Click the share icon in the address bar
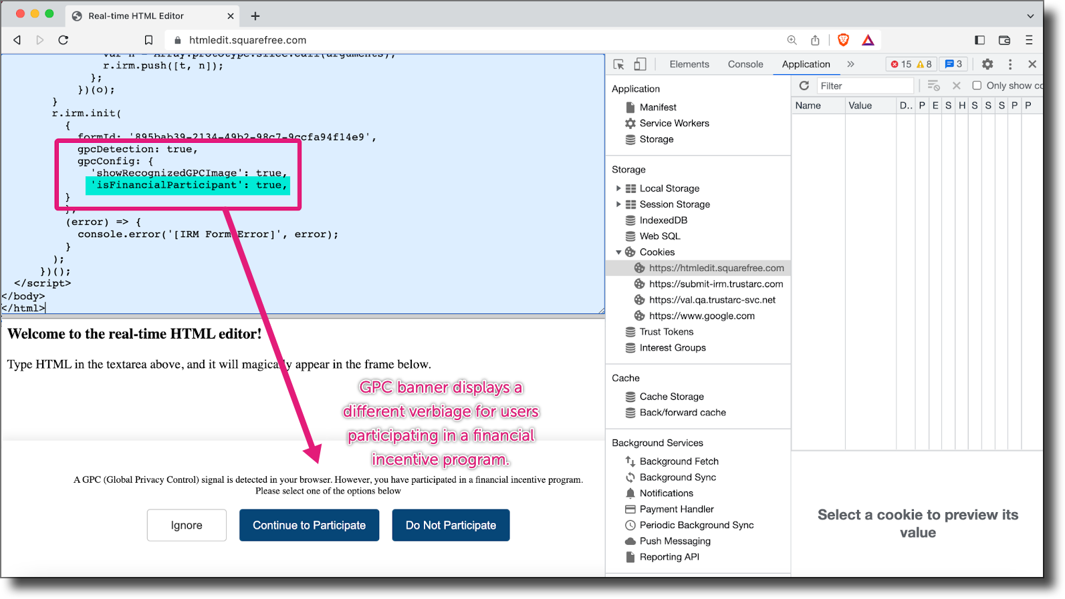The image size is (1065, 599). (x=815, y=40)
